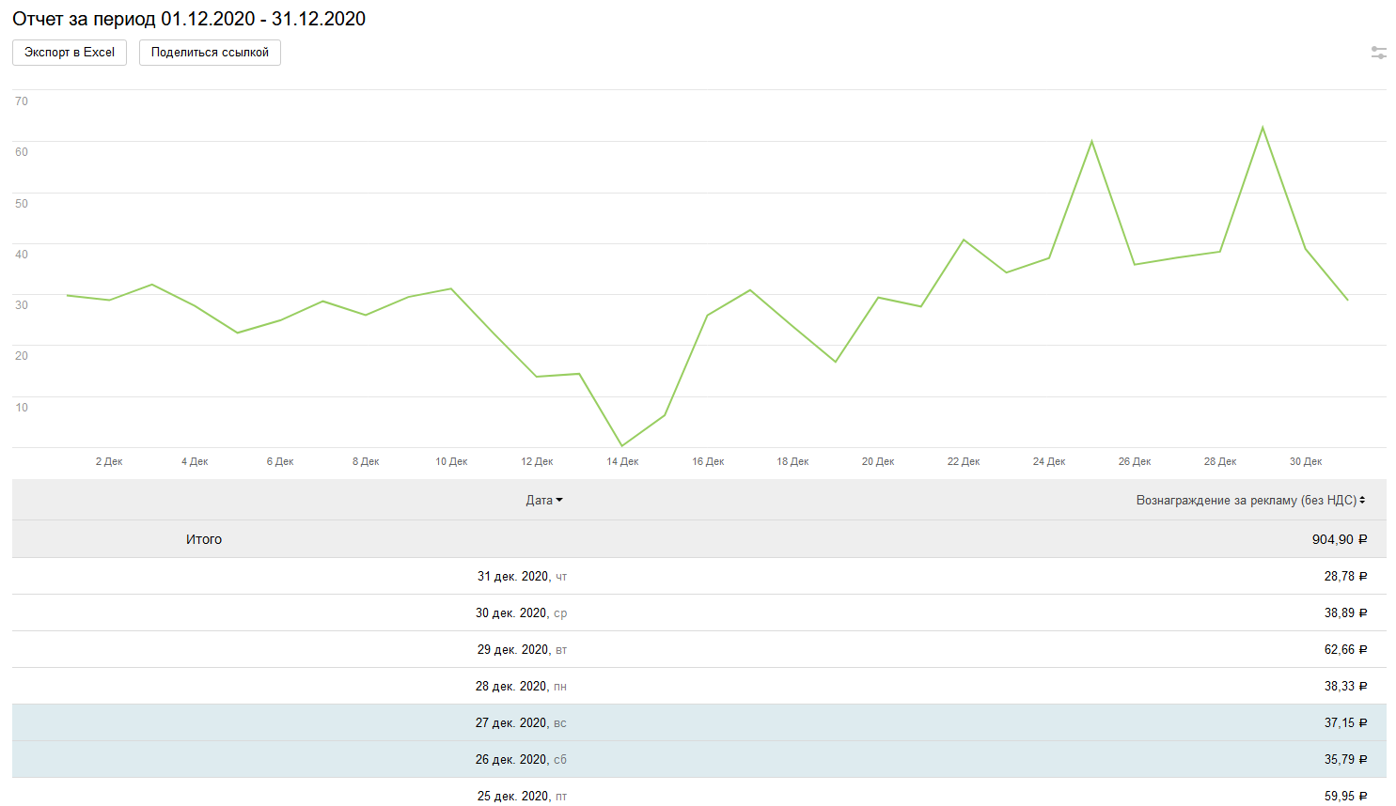This screenshot has width=1396, height=806.
Task: Click the 10 Дек x-axis label
Action: pyautogui.click(x=451, y=461)
